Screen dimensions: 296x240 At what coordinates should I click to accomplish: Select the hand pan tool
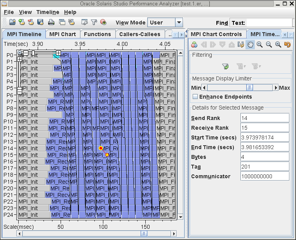(250, 45)
